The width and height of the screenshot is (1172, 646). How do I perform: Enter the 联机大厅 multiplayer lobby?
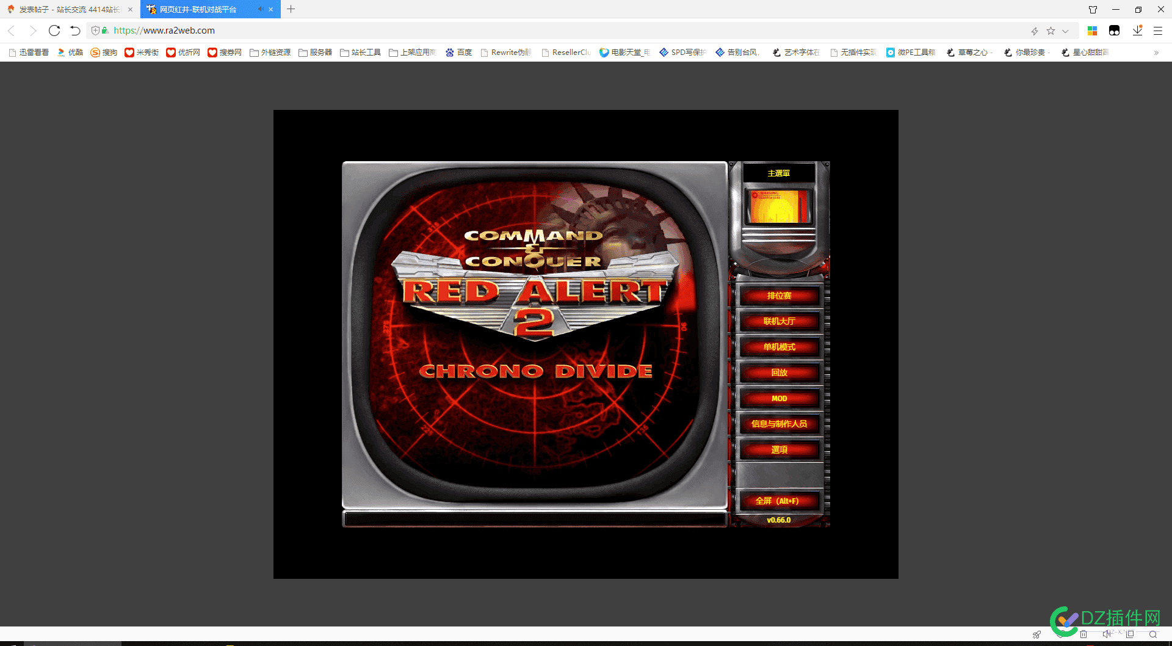tap(779, 321)
